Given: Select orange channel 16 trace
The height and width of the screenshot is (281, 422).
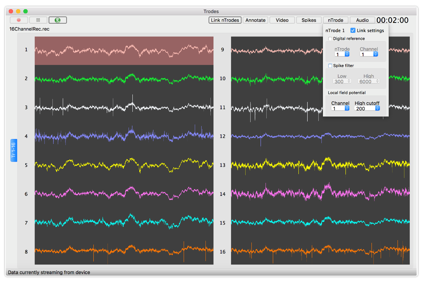Looking at the screenshot, I should point(320,251).
